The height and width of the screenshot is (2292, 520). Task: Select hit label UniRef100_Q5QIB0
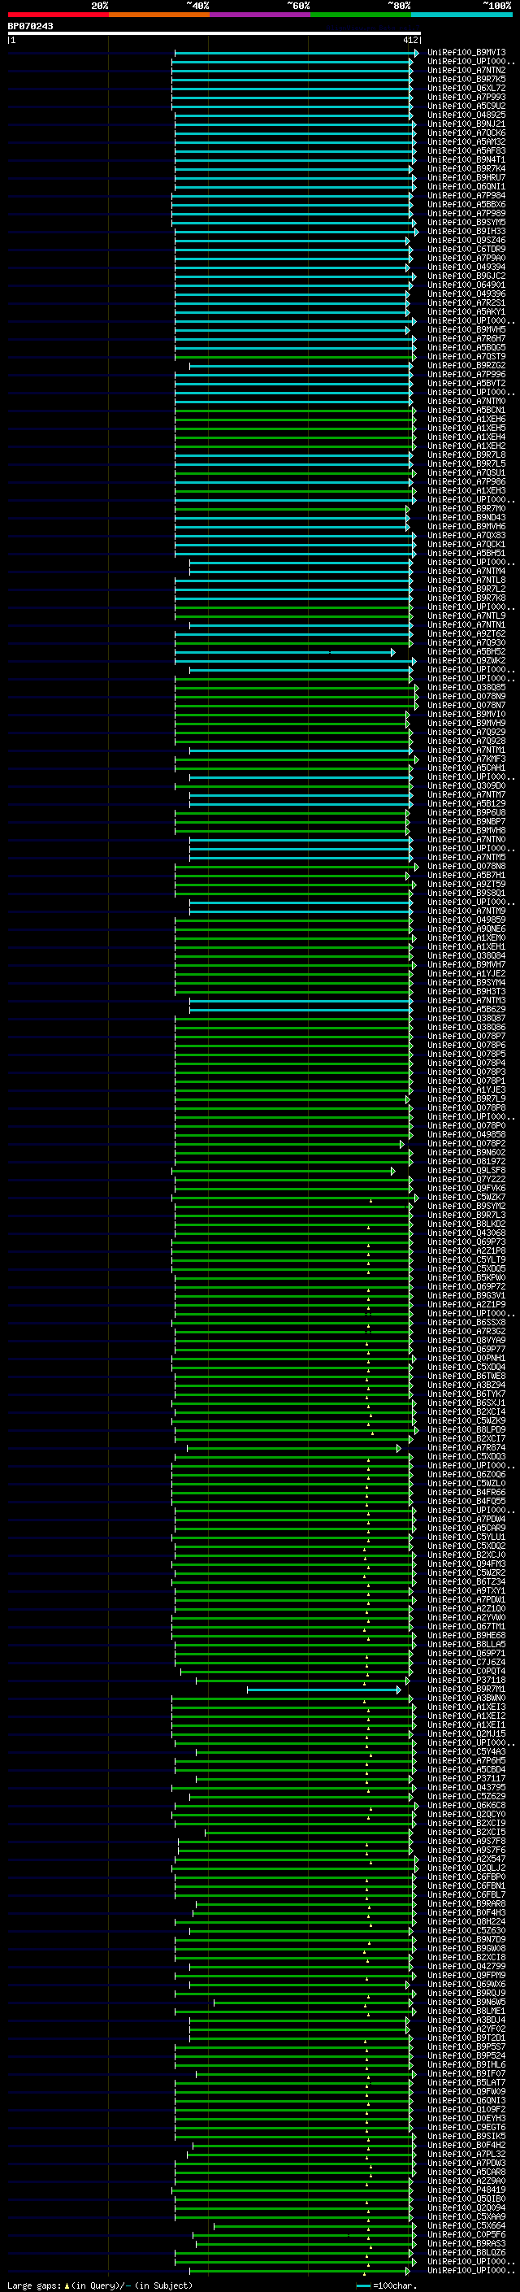(x=466, y=2199)
